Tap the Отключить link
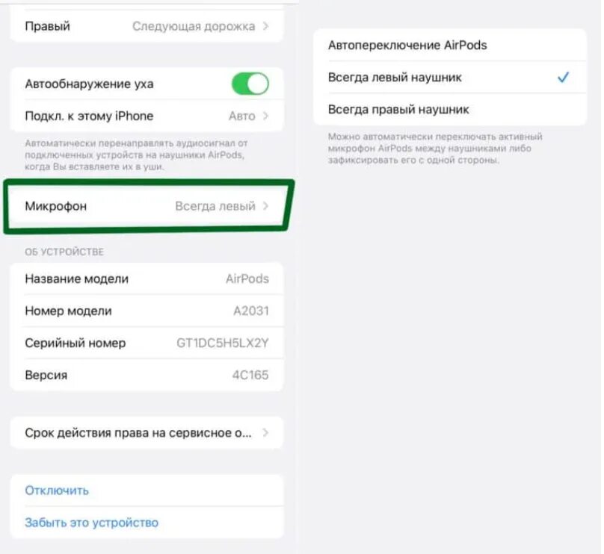604x554 pixels. click(57, 491)
